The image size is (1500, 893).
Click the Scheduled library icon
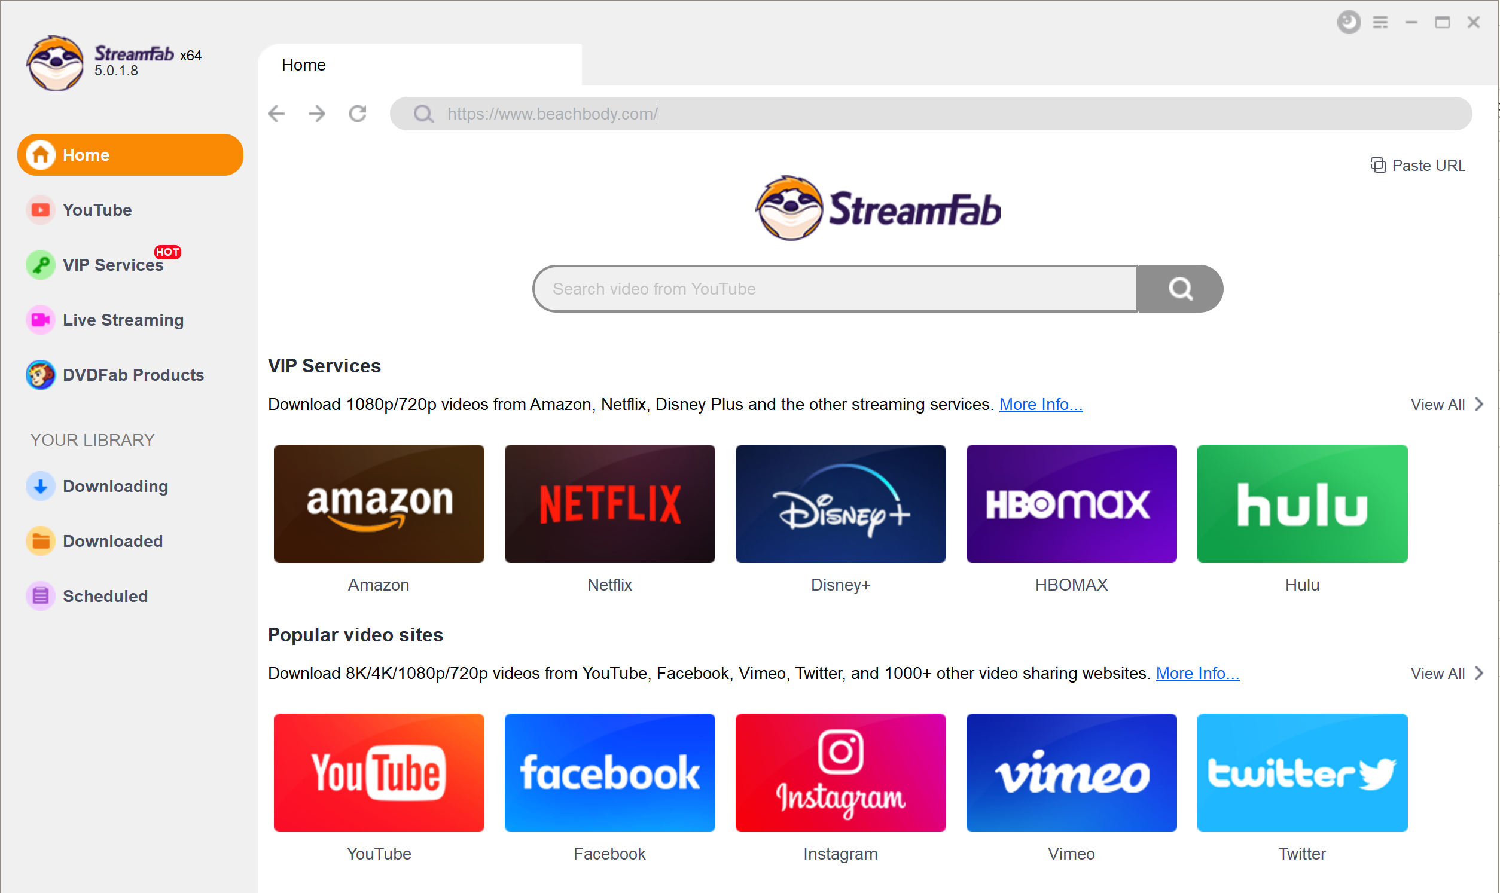(39, 594)
